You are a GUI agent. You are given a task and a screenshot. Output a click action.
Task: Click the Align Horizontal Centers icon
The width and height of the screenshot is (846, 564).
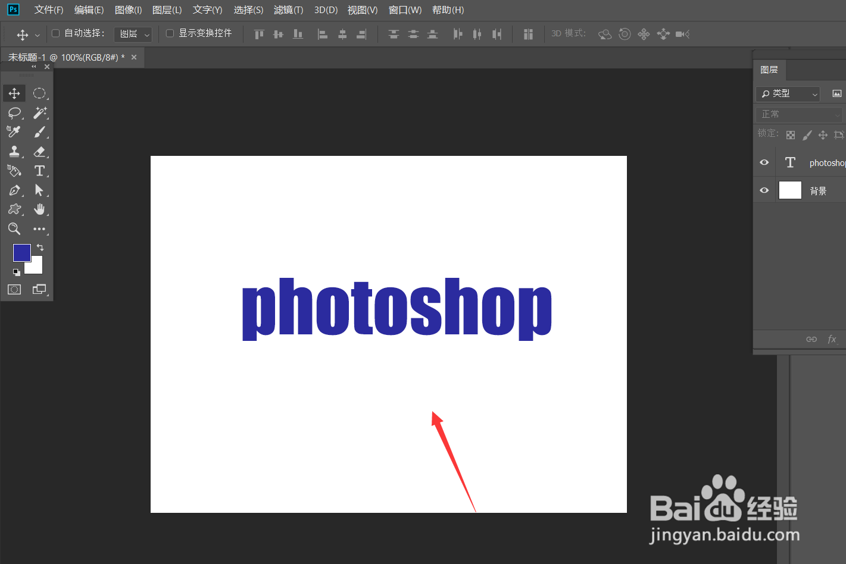342,34
